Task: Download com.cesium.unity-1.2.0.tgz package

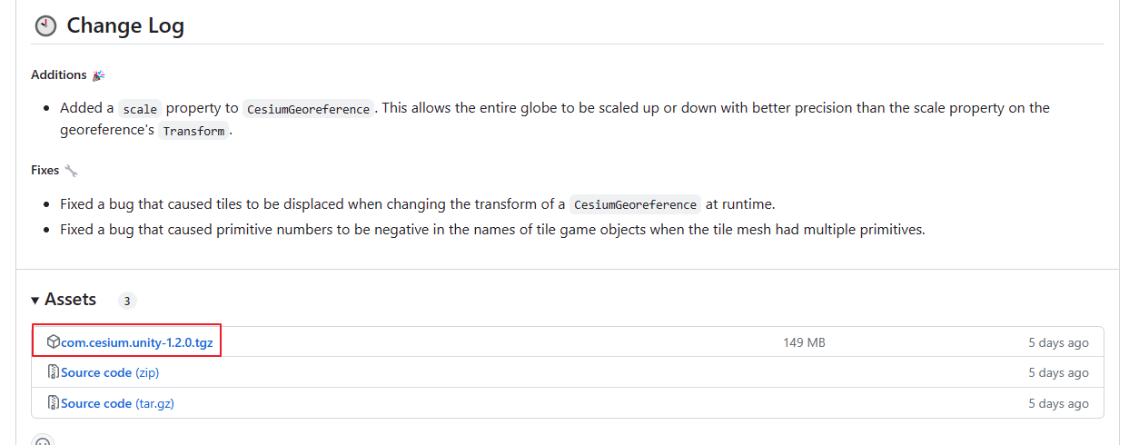Action: pos(137,342)
